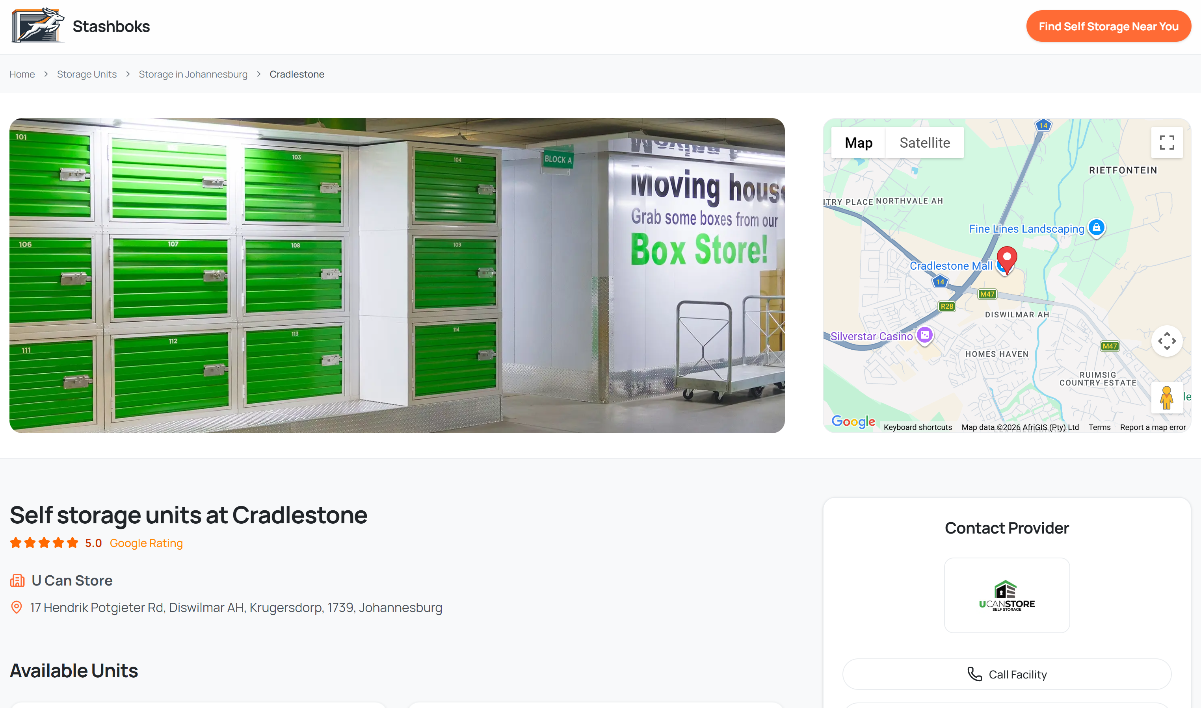The height and width of the screenshot is (708, 1201).
Task: Activate the Street View Pegman on the map
Action: pos(1167,397)
